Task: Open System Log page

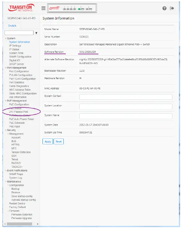Action: coord(16,178)
